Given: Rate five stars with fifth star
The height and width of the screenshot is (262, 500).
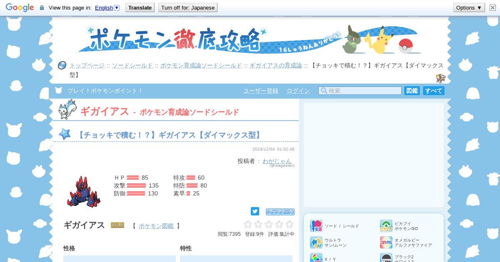Looking at the screenshot, I should pyautogui.click(x=290, y=224).
